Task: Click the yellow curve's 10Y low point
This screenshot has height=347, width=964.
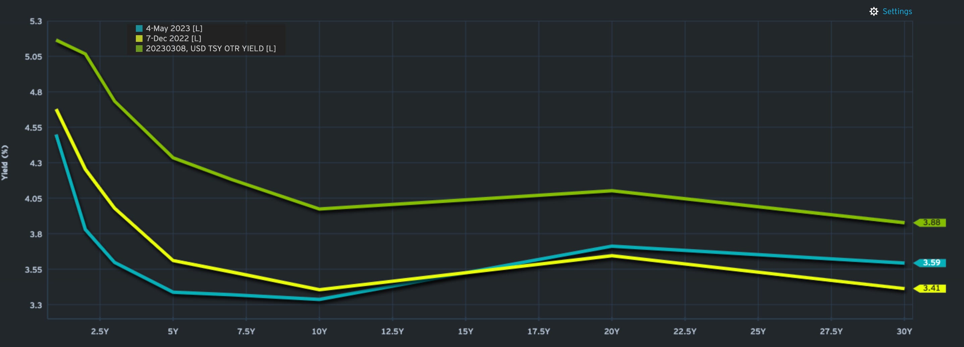Action: click(x=319, y=289)
